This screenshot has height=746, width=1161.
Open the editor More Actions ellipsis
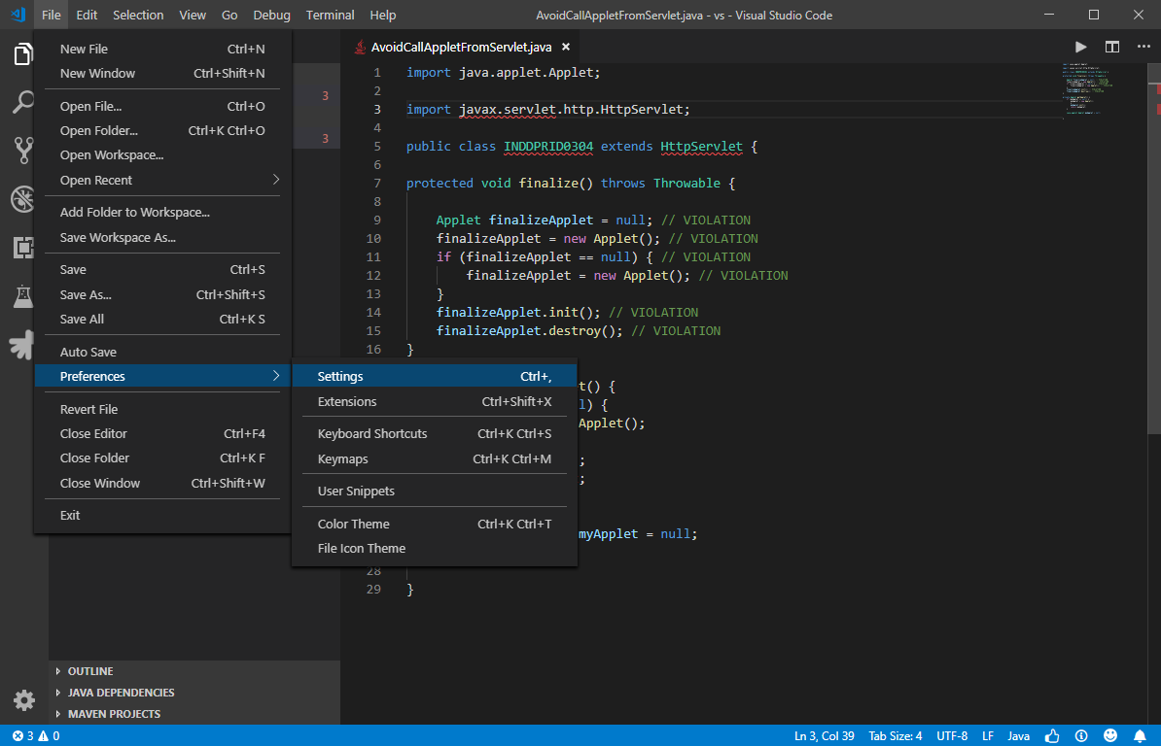click(1143, 47)
